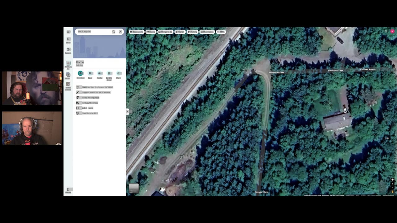Click the Street View pegman icon

[x=392, y=192]
